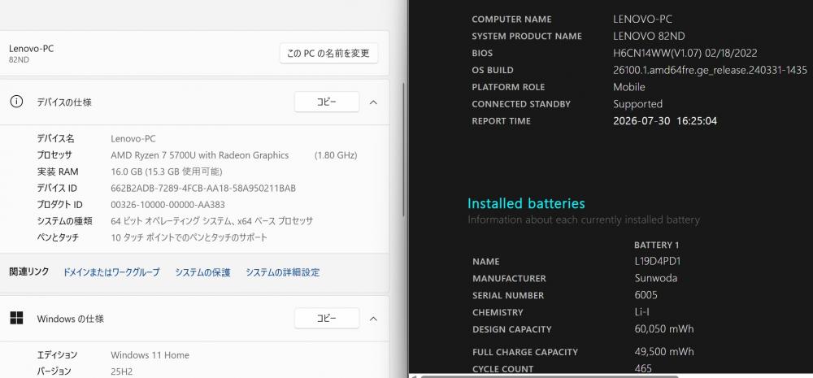Click the Installed batteries heading
The image size is (813, 378).
[x=526, y=203]
